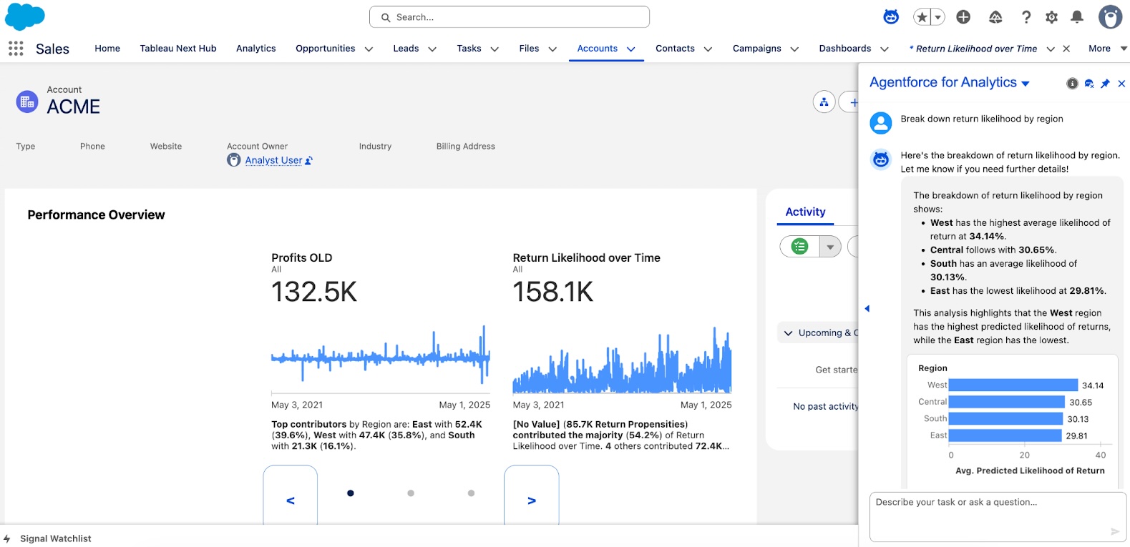Pin the Agentforce for Analytics panel
Screen dimensions: 1130x547
(x=1105, y=84)
